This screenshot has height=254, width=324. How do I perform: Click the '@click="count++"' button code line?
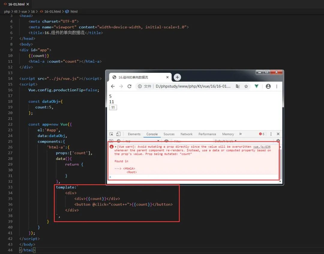[x=123, y=204]
